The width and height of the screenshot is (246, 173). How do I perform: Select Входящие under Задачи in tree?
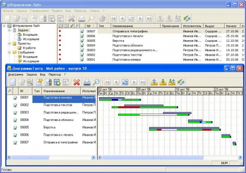pos(30,35)
